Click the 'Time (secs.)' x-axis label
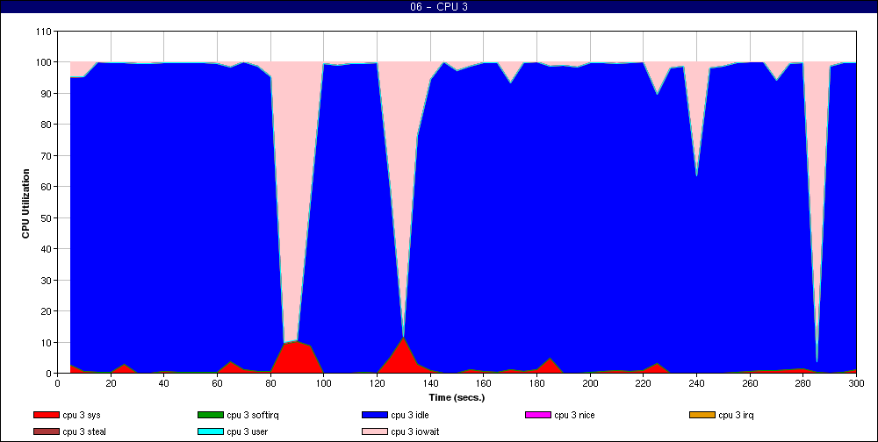The width and height of the screenshot is (878, 442). click(457, 398)
